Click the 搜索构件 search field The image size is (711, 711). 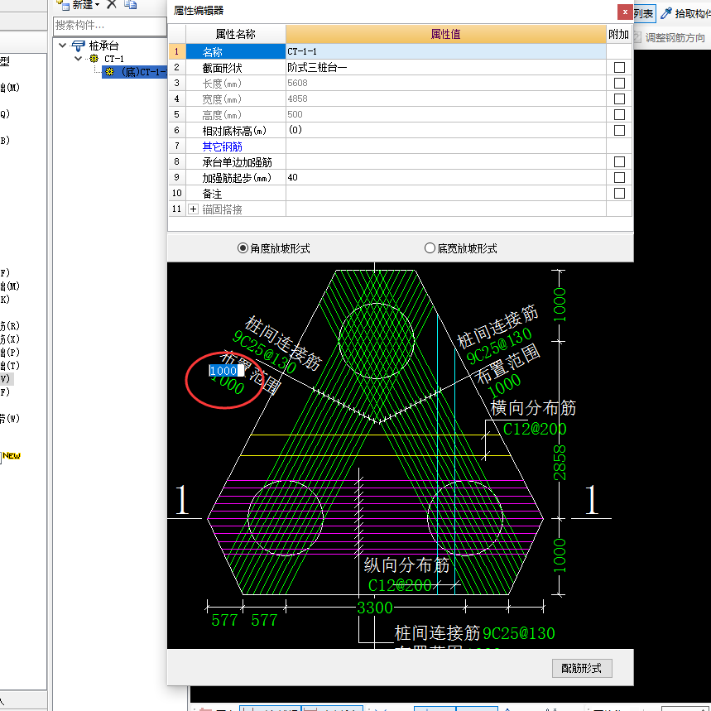tap(110, 26)
